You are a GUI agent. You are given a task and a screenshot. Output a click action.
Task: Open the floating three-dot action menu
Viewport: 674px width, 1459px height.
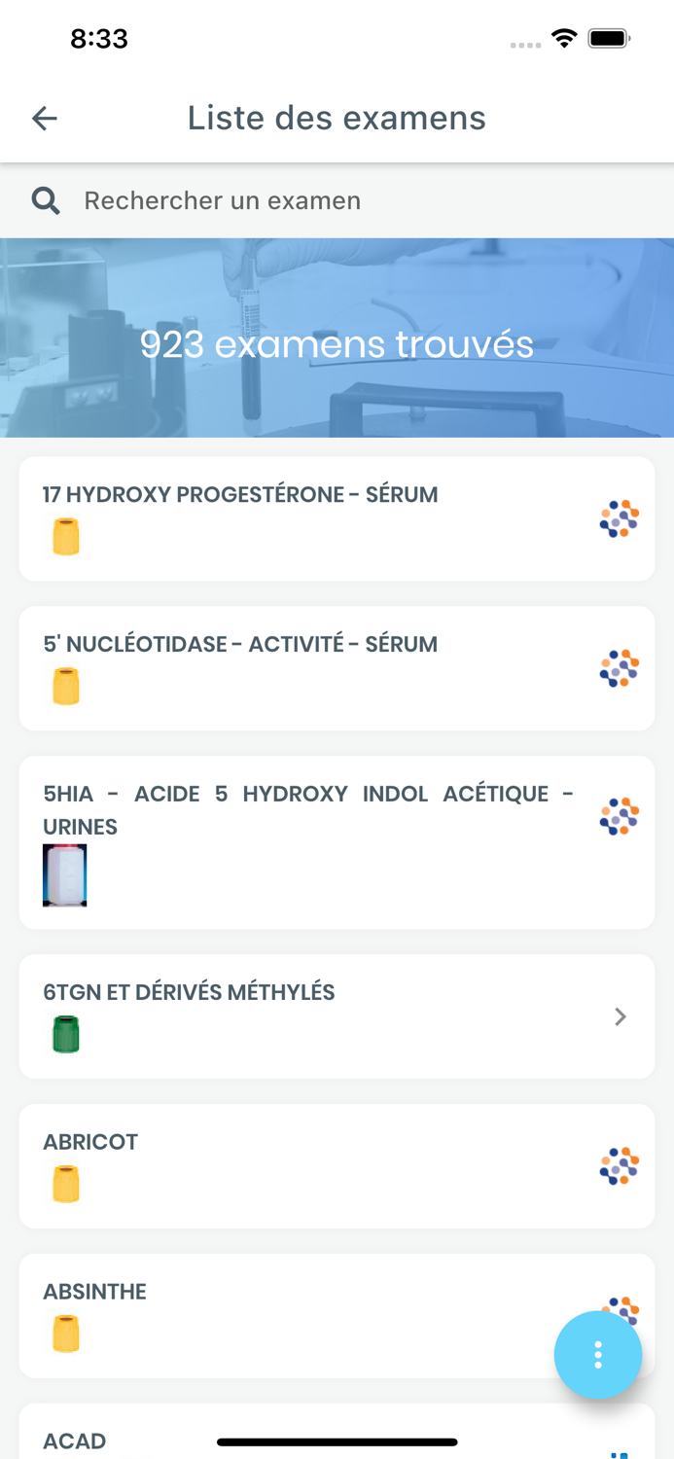click(598, 1355)
